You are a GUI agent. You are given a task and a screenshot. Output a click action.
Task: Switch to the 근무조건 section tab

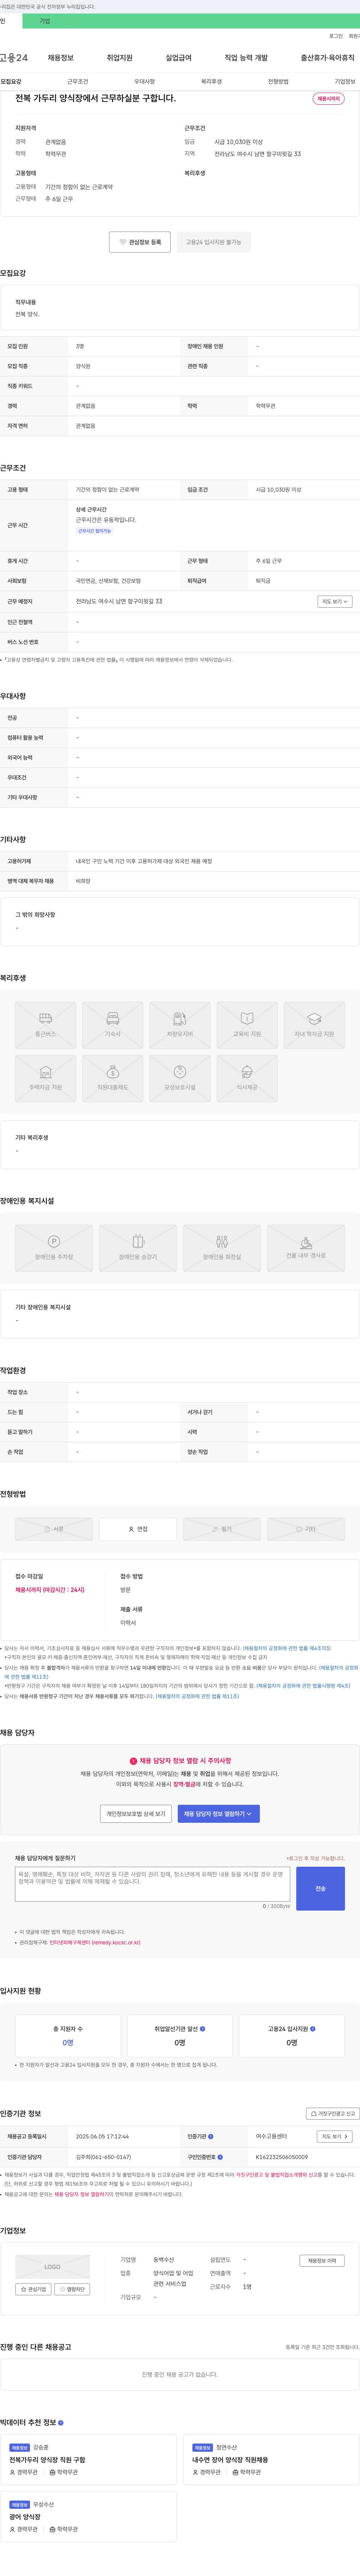pos(78,82)
